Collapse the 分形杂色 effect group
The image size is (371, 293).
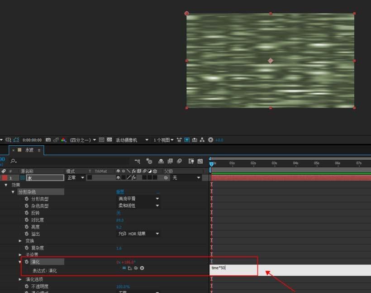point(13,192)
